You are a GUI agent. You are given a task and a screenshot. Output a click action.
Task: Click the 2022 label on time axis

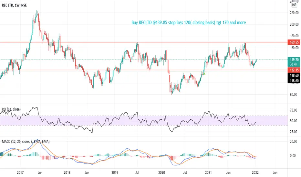tap(255, 172)
